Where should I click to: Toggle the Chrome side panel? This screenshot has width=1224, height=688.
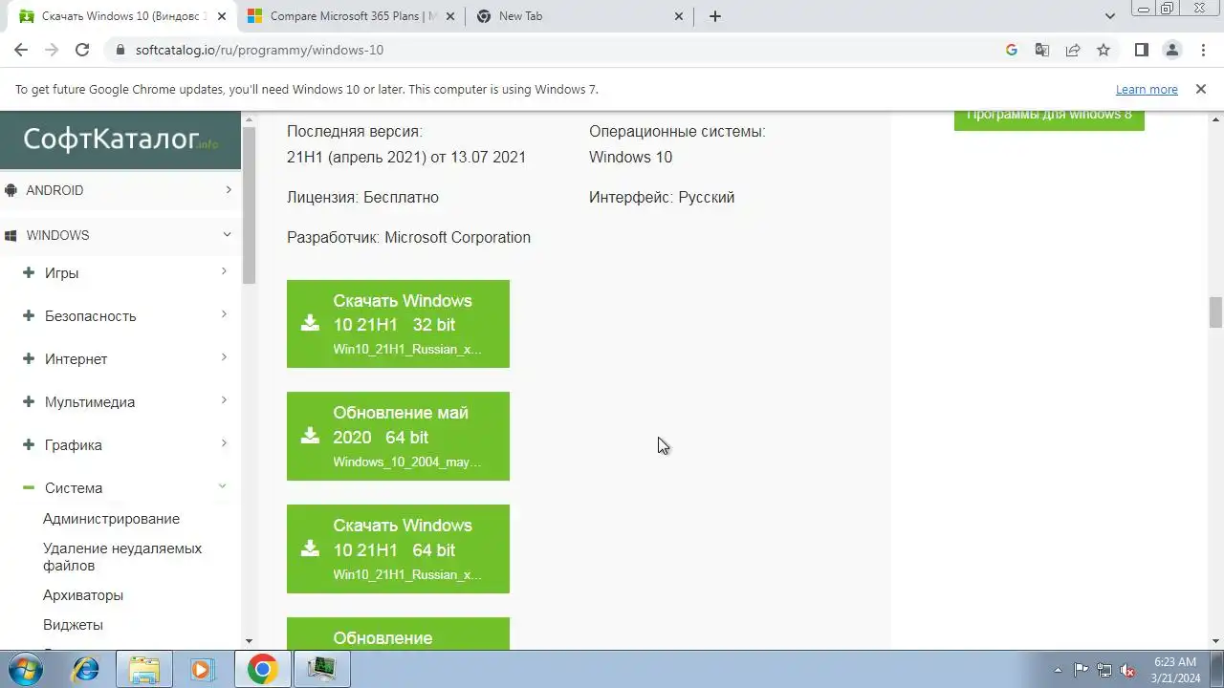[x=1141, y=50]
